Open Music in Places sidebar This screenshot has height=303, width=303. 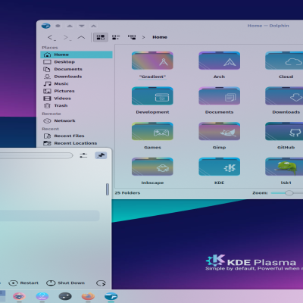click(x=77, y=83)
